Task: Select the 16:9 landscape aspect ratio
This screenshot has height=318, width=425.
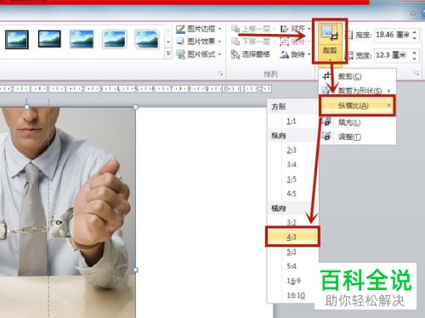Action: 293,281
